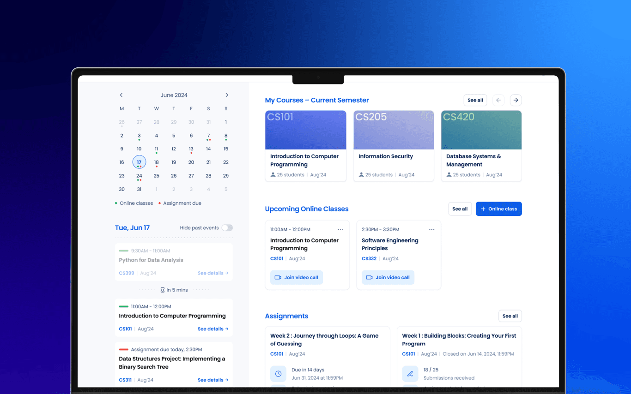Click the clock icon in Week 2 assignment
This screenshot has width=631, height=394.
[x=279, y=374]
